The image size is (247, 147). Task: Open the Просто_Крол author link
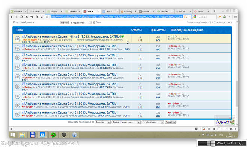tap(30, 40)
